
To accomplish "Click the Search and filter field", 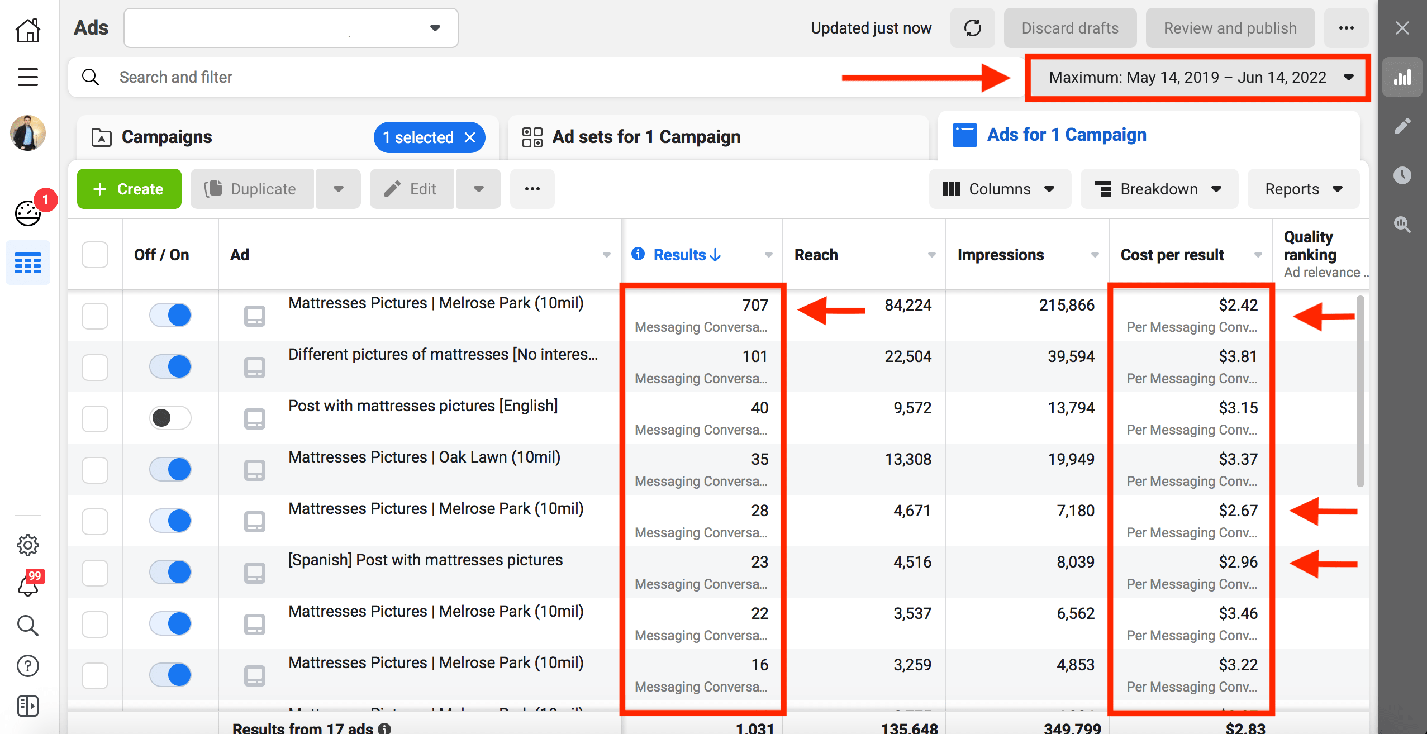I will tap(447, 77).
